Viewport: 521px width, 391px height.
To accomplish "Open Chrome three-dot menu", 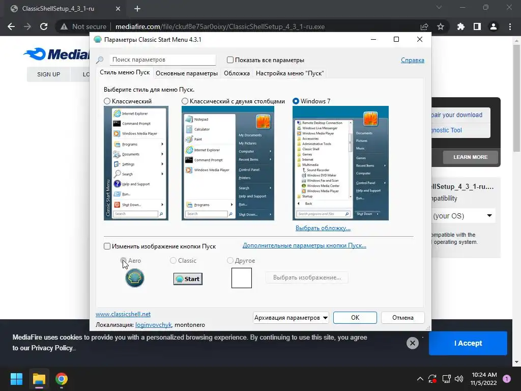I will pyautogui.click(x=510, y=26).
